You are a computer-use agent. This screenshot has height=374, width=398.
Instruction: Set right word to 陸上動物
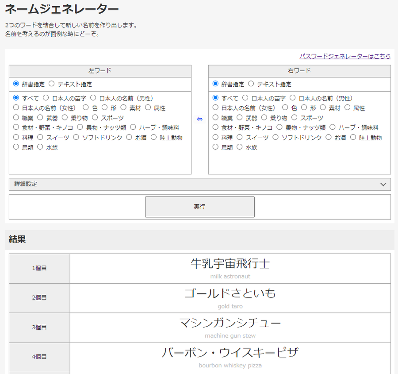pos(353,137)
